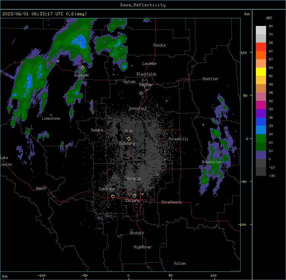Click the Lacombe city label

click(x=149, y=64)
